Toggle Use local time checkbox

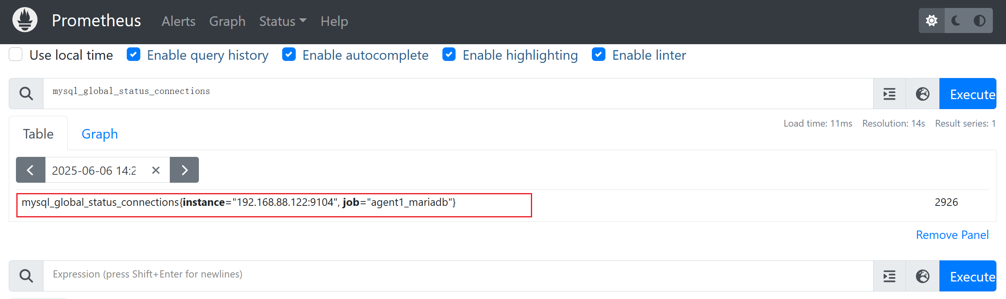[x=16, y=54]
